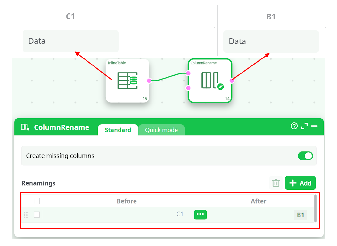Open the help question mark icon
The width and height of the screenshot is (337, 246).
[294, 126]
